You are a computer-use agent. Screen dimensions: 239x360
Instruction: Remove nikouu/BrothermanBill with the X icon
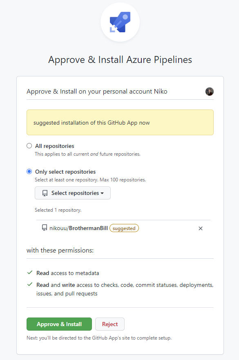(x=201, y=228)
